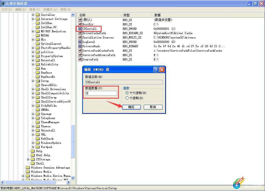Click the Shell folder icon
265x191 pixels.
click(33, 163)
